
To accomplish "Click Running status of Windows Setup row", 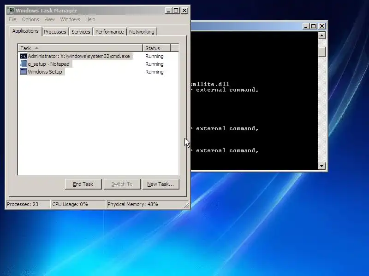I will click(x=154, y=72).
